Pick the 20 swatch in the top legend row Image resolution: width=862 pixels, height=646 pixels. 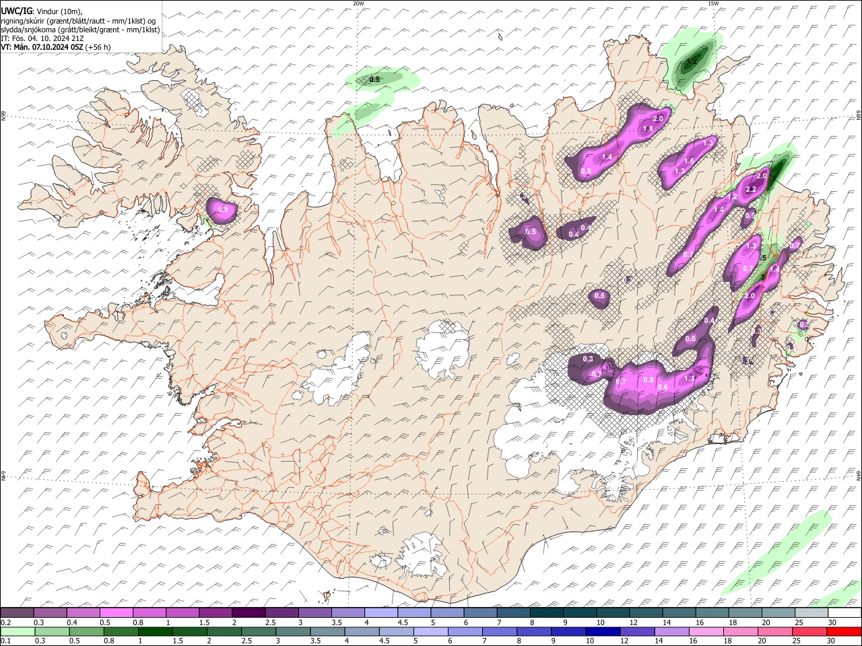pyautogui.click(x=778, y=612)
